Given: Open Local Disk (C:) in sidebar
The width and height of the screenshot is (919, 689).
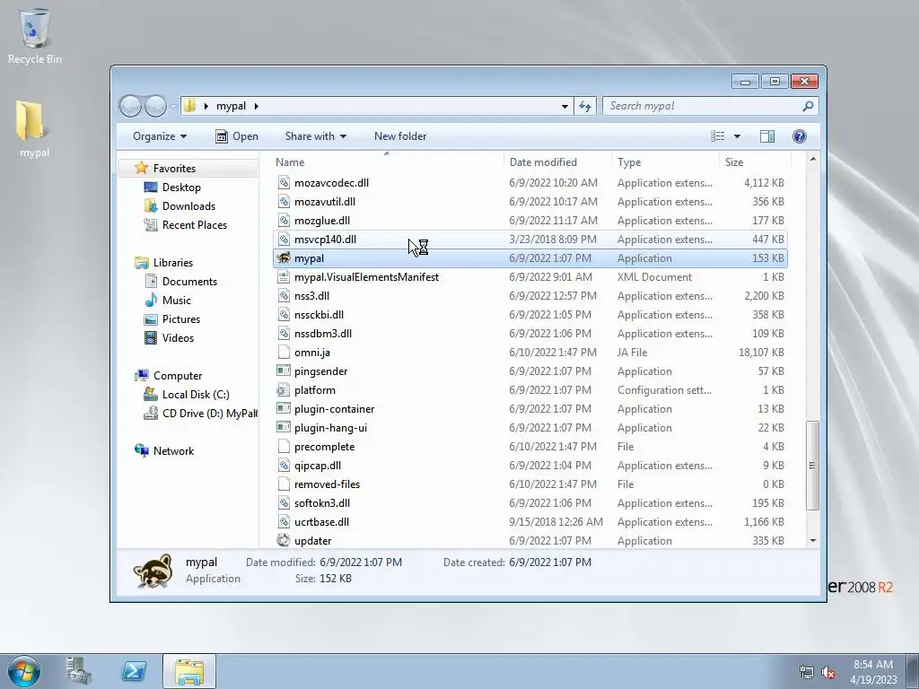Looking at the screenshot, I should [x=196, y=395].
